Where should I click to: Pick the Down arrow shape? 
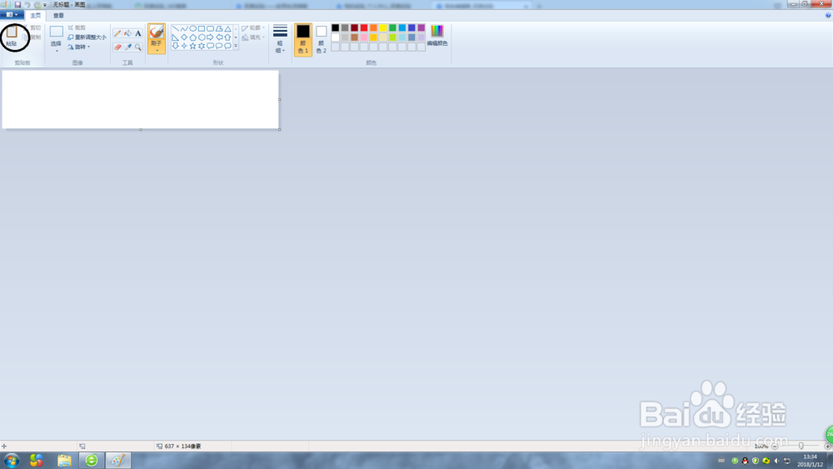(x=175, y=46)
